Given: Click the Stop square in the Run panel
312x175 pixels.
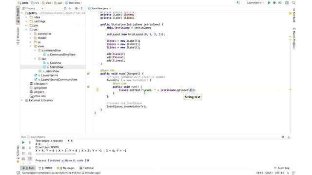Looking at the screenshot, I should [23, 148].
